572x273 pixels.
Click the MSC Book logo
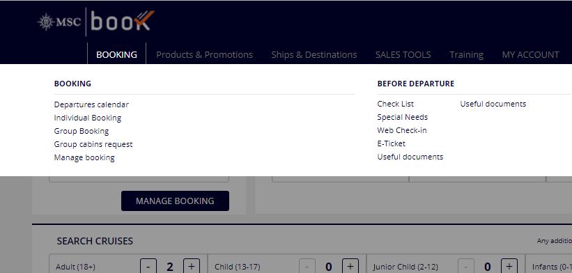click(96, 22)
